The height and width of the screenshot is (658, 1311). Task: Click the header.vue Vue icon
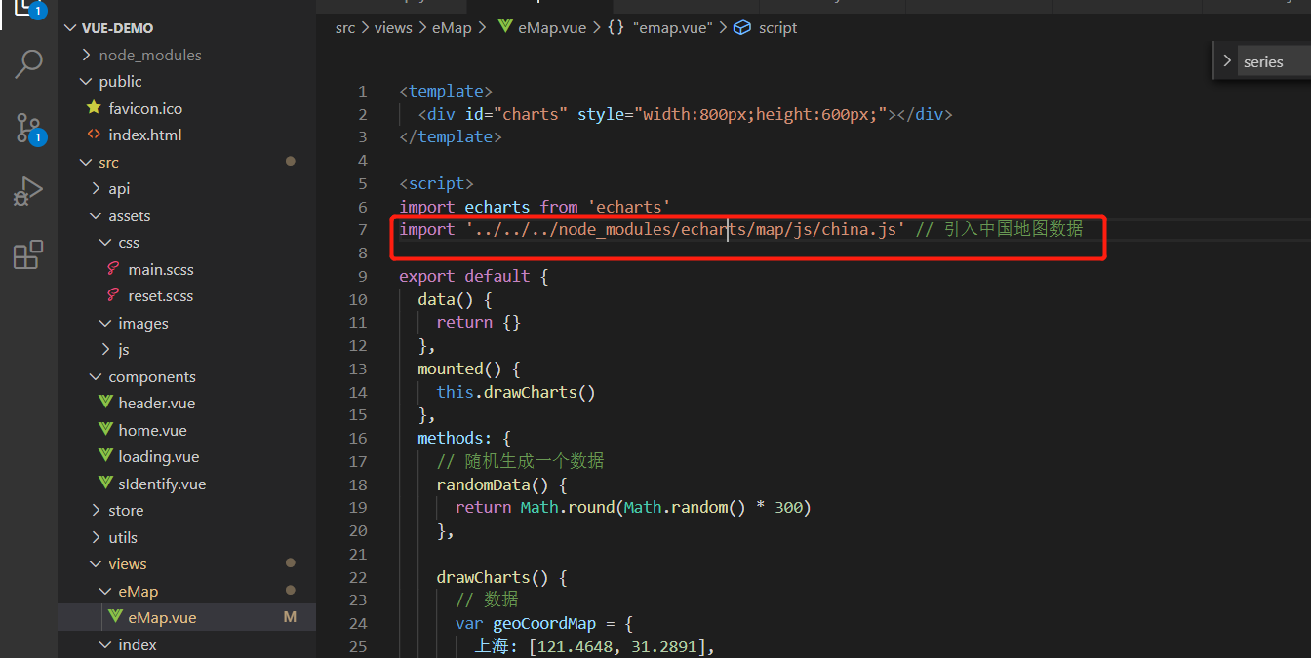[105, 403]
